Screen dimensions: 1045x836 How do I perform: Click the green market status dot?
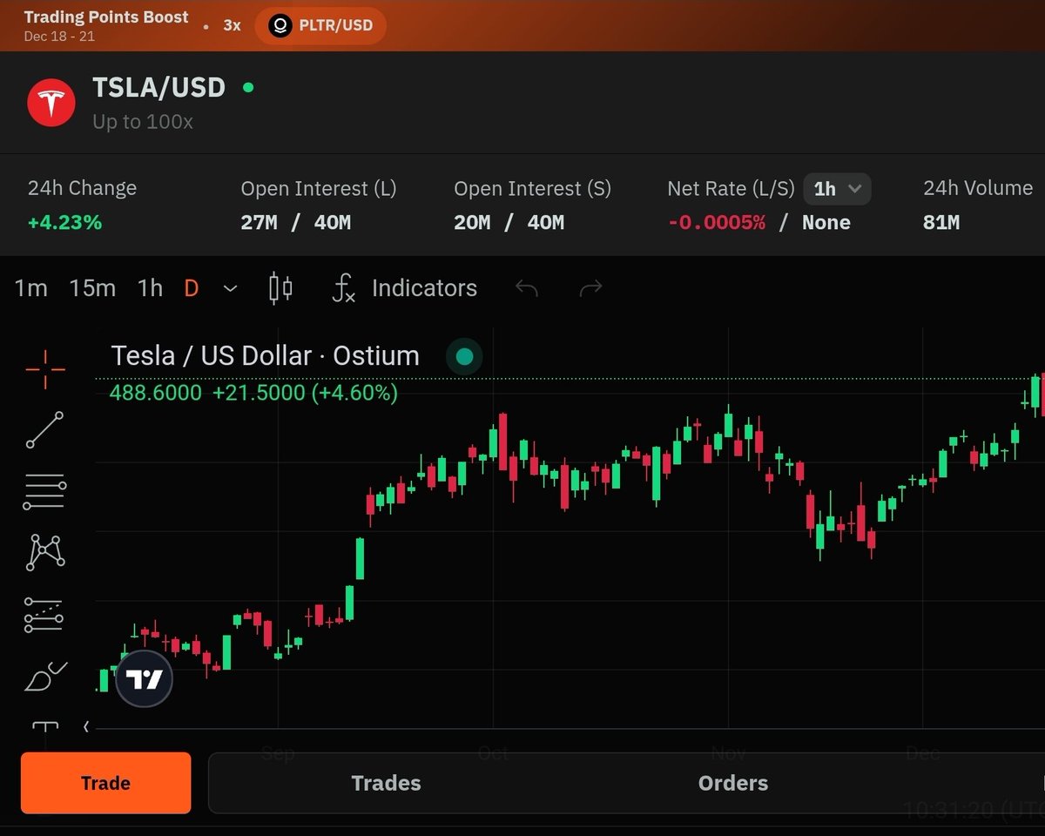(248, 87)
